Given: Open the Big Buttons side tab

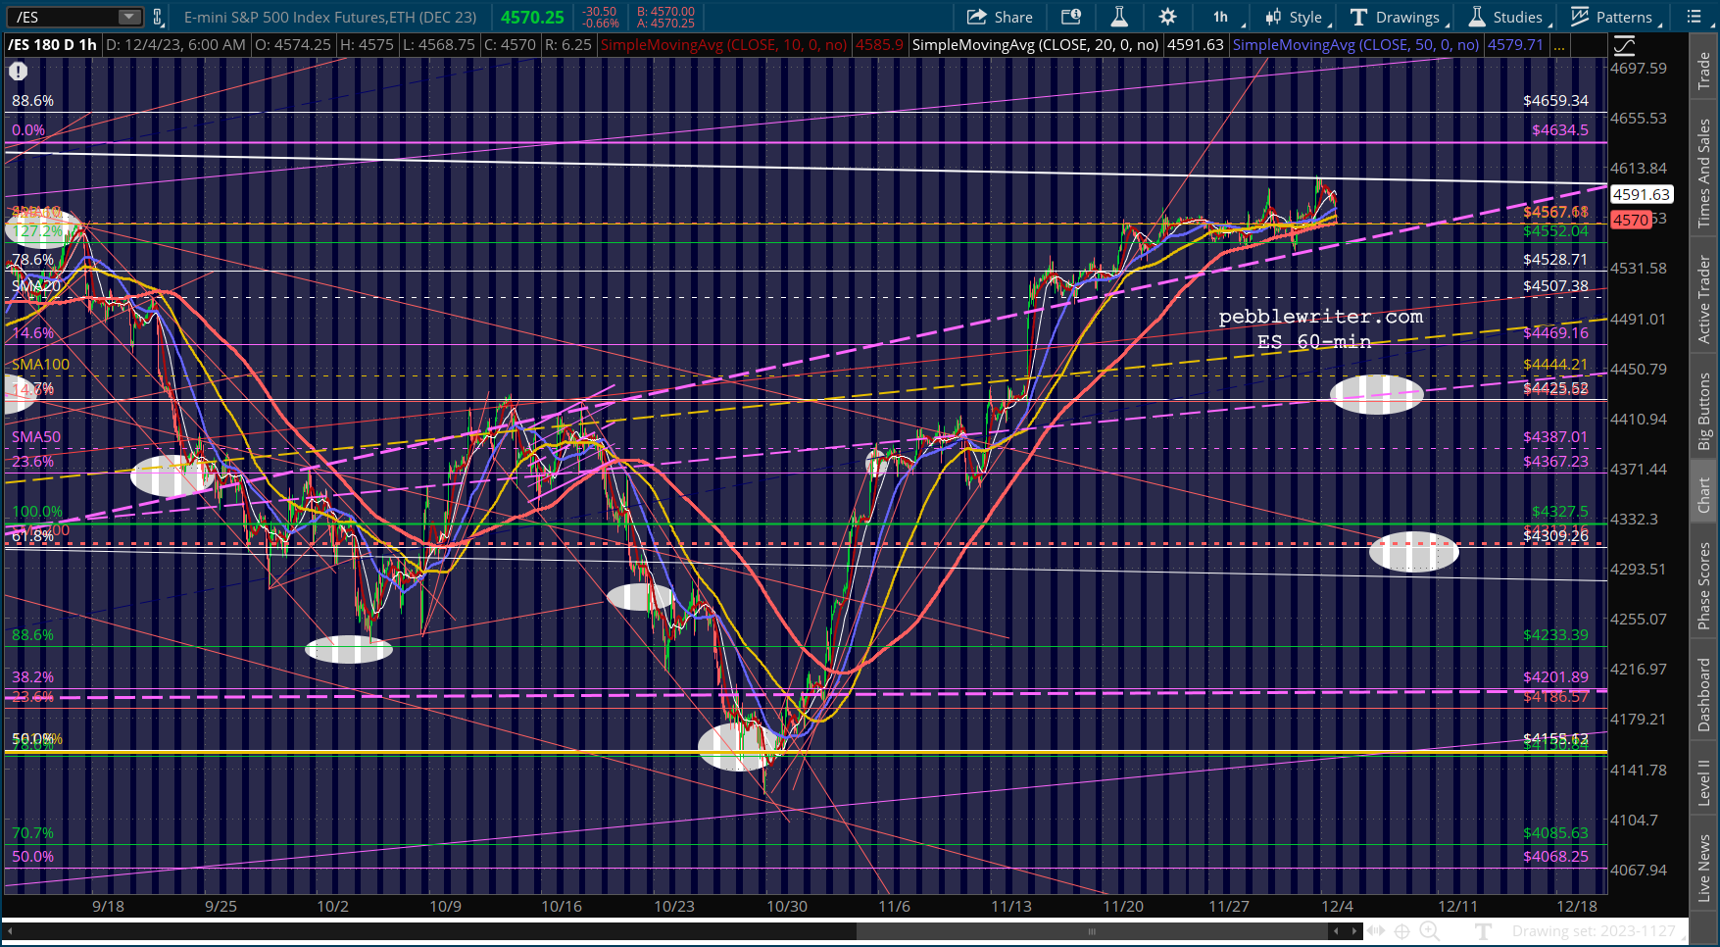Looking at the screenshot, I should [1704, 412].
